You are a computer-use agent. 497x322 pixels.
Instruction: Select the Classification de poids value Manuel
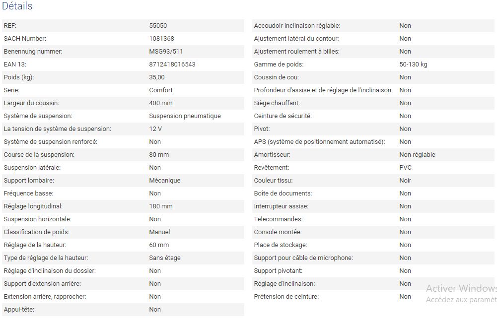click(x=159, y=232)
